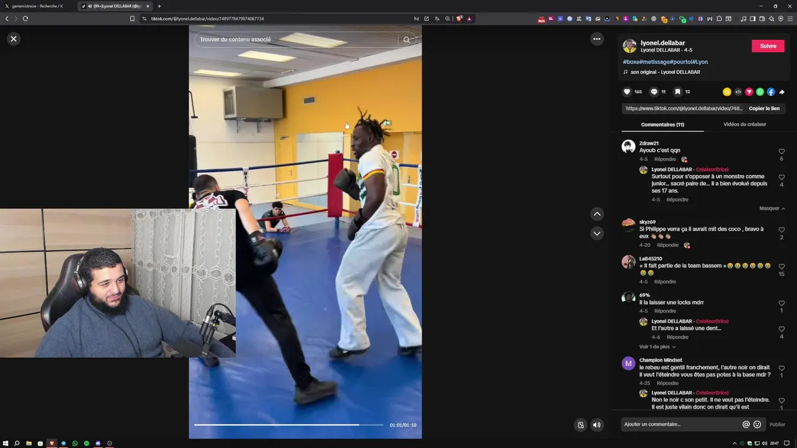Open browser hamburger menu

[x=790, y=19]
